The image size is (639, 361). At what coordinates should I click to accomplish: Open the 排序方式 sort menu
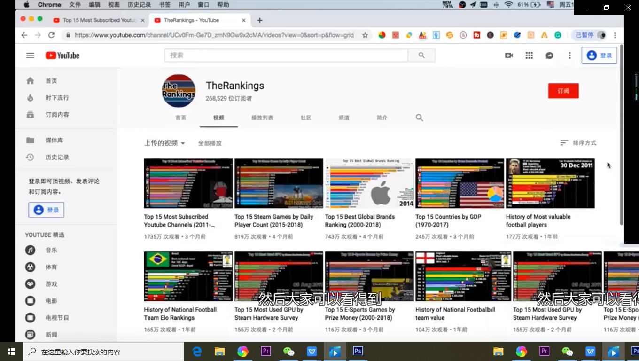tap(578, 143)
